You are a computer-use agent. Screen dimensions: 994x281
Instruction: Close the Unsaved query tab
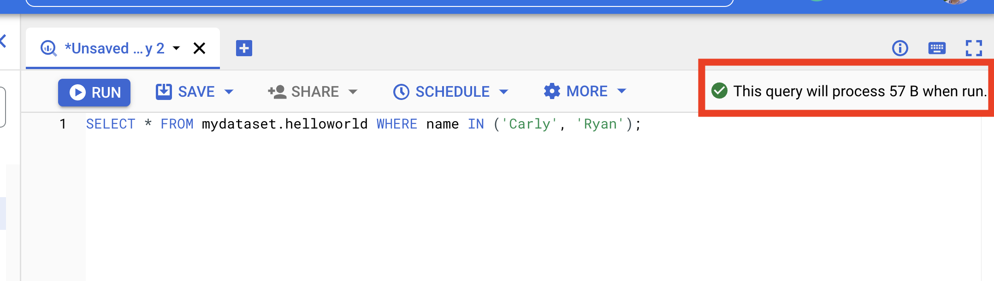[199, 48]
